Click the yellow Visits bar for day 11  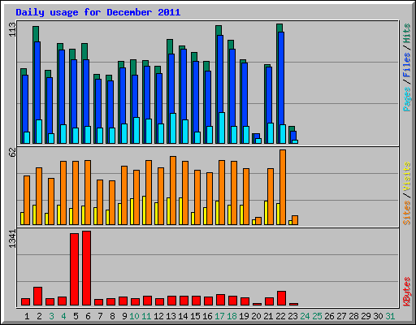click(x=144, y=210)
